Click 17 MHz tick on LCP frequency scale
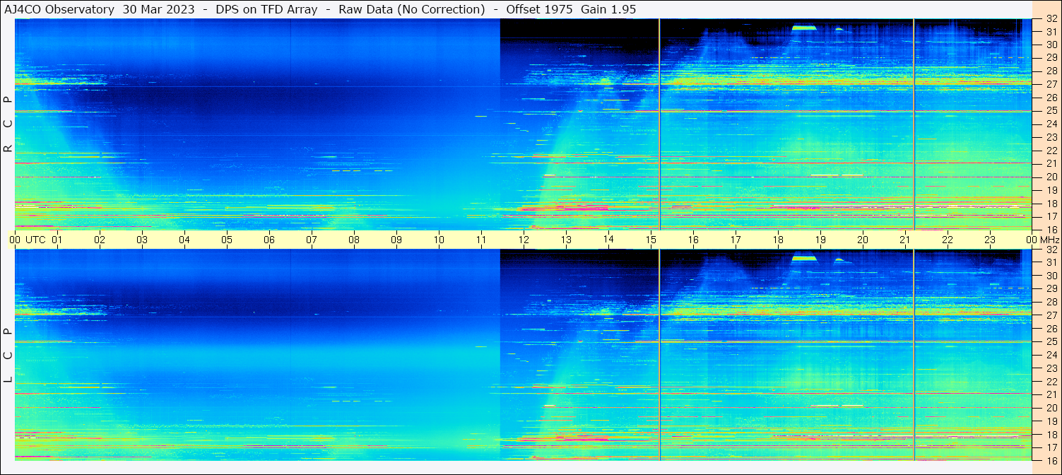 point(1051,447)
